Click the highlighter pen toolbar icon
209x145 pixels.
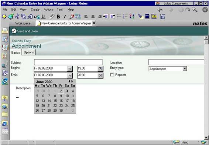[x=71, y=17]
